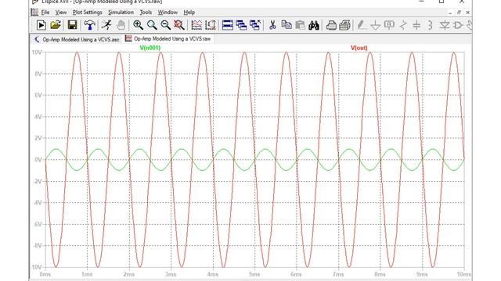This screenshot has width=501, height=281.
Task: Tile windows using the tile icon
Action: [228, 25]
